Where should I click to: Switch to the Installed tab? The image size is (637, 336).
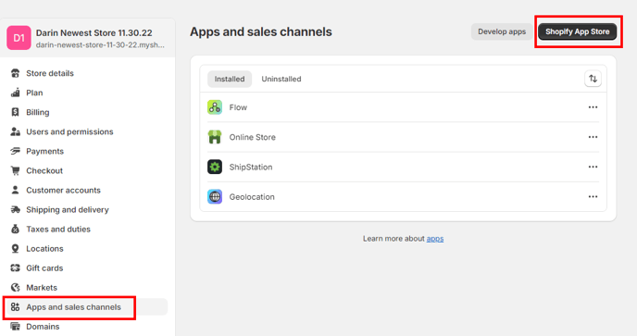click(230, 79)
